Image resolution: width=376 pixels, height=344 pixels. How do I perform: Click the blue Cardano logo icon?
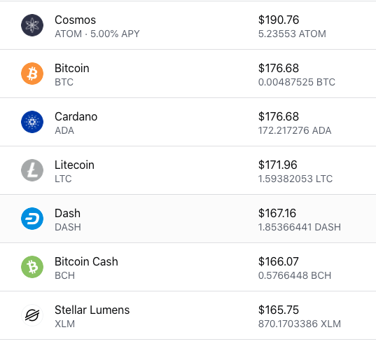32,122
